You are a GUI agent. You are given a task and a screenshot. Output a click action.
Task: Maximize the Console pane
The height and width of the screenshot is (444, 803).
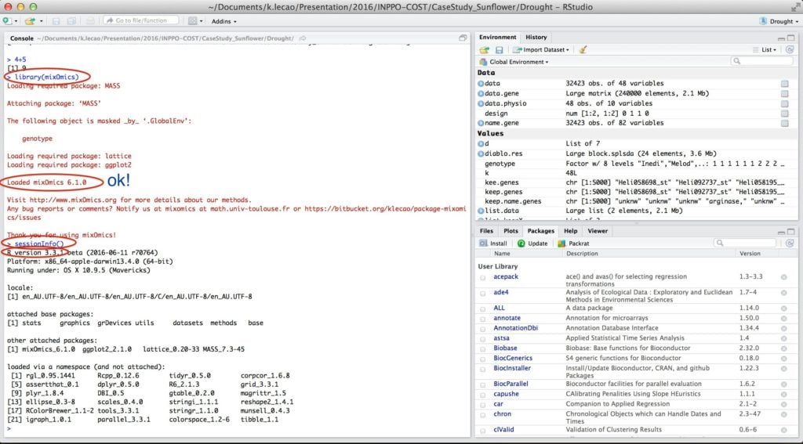coord(463,38)
